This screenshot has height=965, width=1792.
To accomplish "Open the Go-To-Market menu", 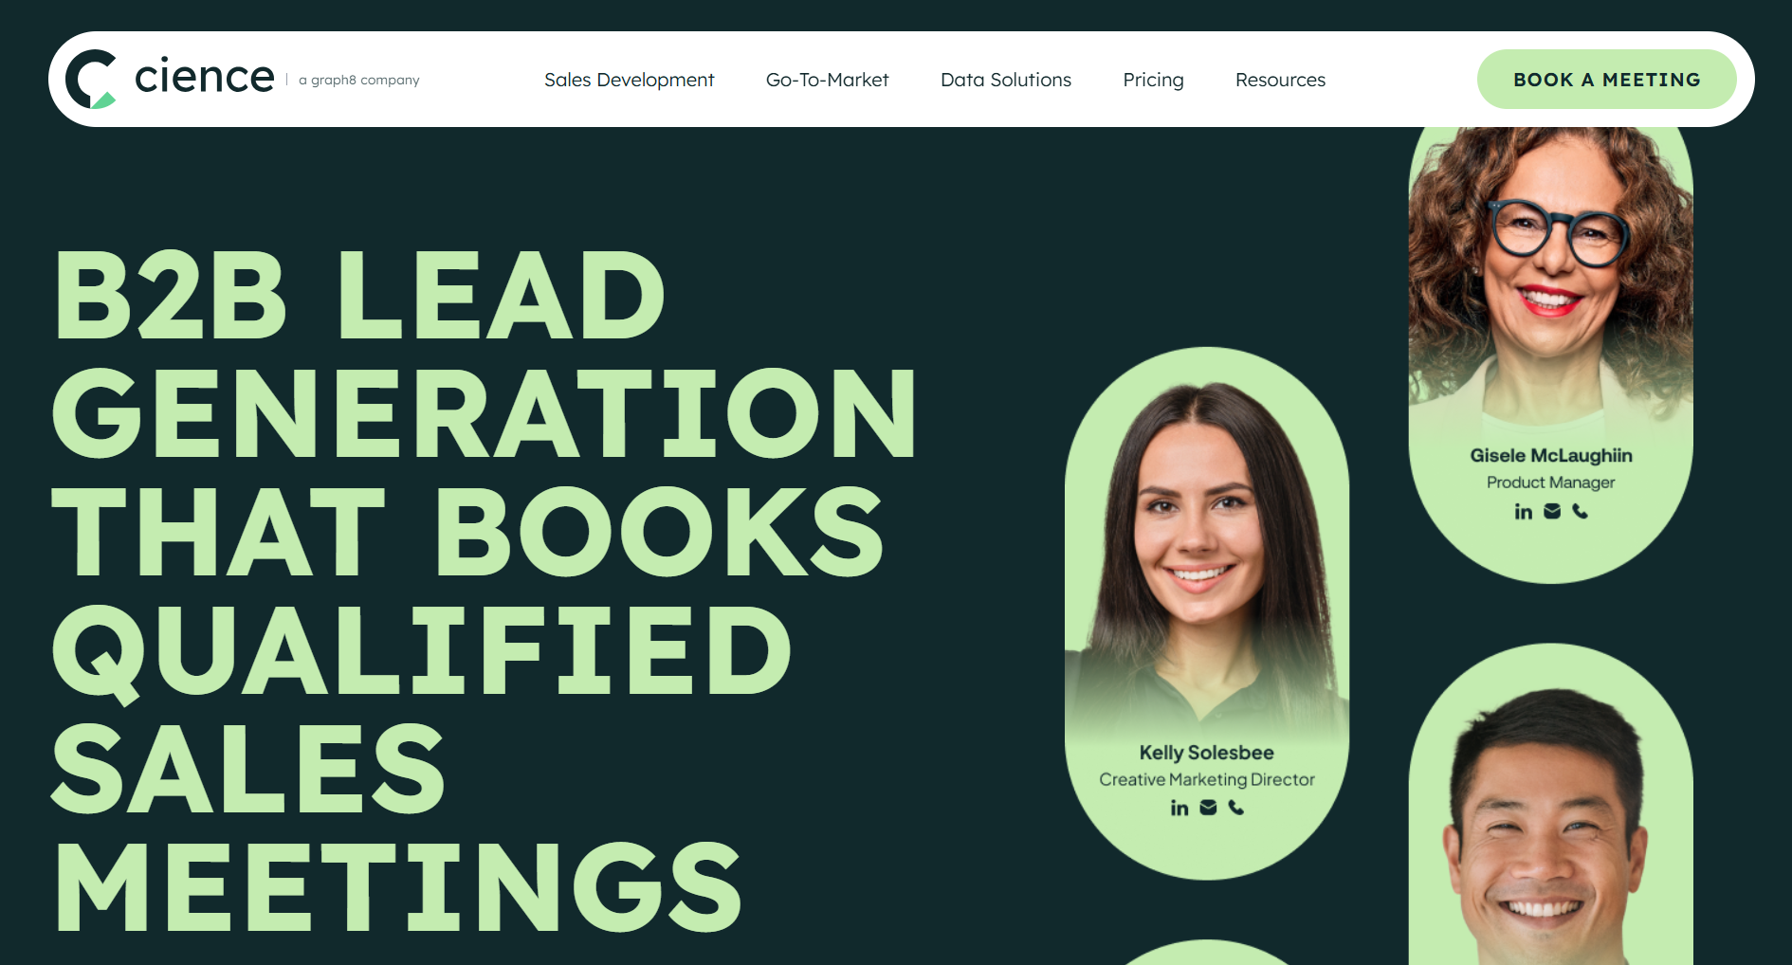I will pyautogui.click(x=827, y=80).
